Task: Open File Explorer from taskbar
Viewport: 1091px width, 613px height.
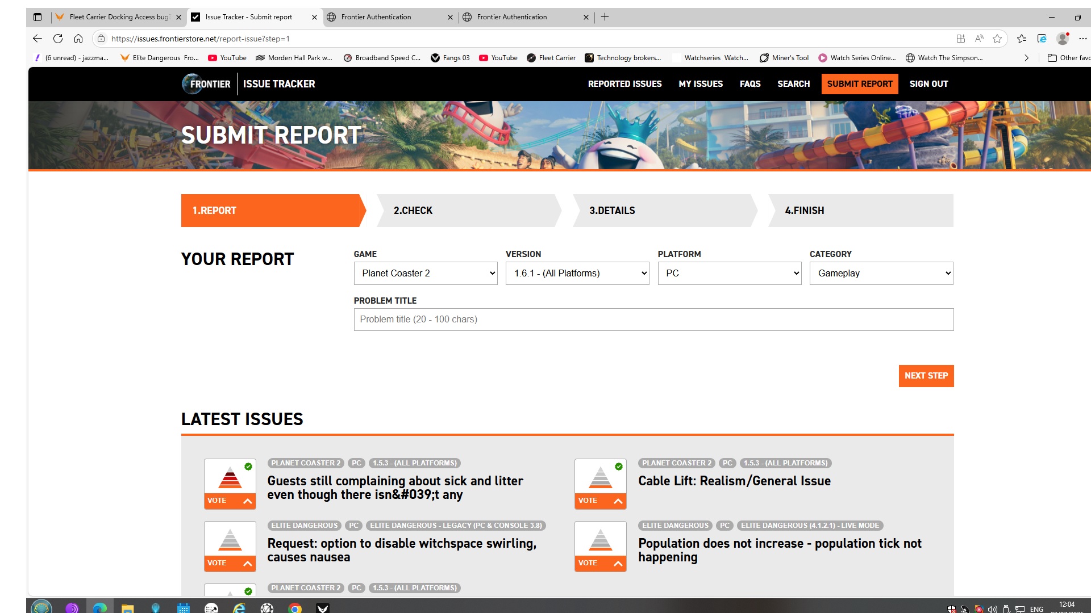Action: (x=127, y=608)
